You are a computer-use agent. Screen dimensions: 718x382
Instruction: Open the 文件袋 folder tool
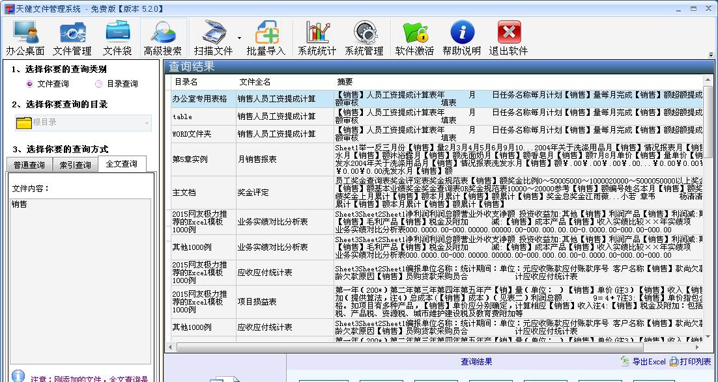pyautogui.click(x=117, y=36)
